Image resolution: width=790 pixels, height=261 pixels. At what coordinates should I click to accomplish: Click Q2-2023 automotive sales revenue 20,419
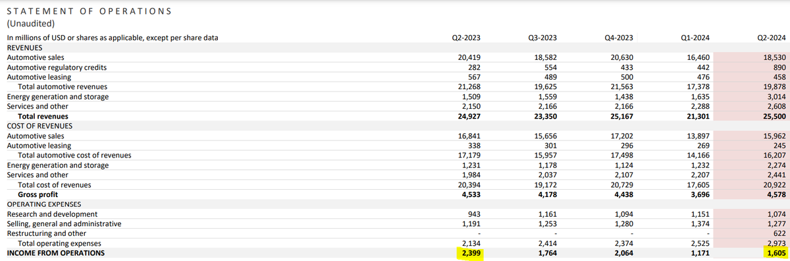(x=469, y=58)
